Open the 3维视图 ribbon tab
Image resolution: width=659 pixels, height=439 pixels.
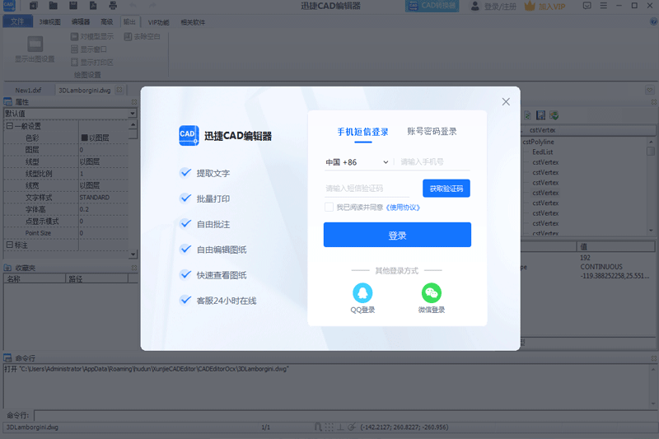(x=50, y=22)
